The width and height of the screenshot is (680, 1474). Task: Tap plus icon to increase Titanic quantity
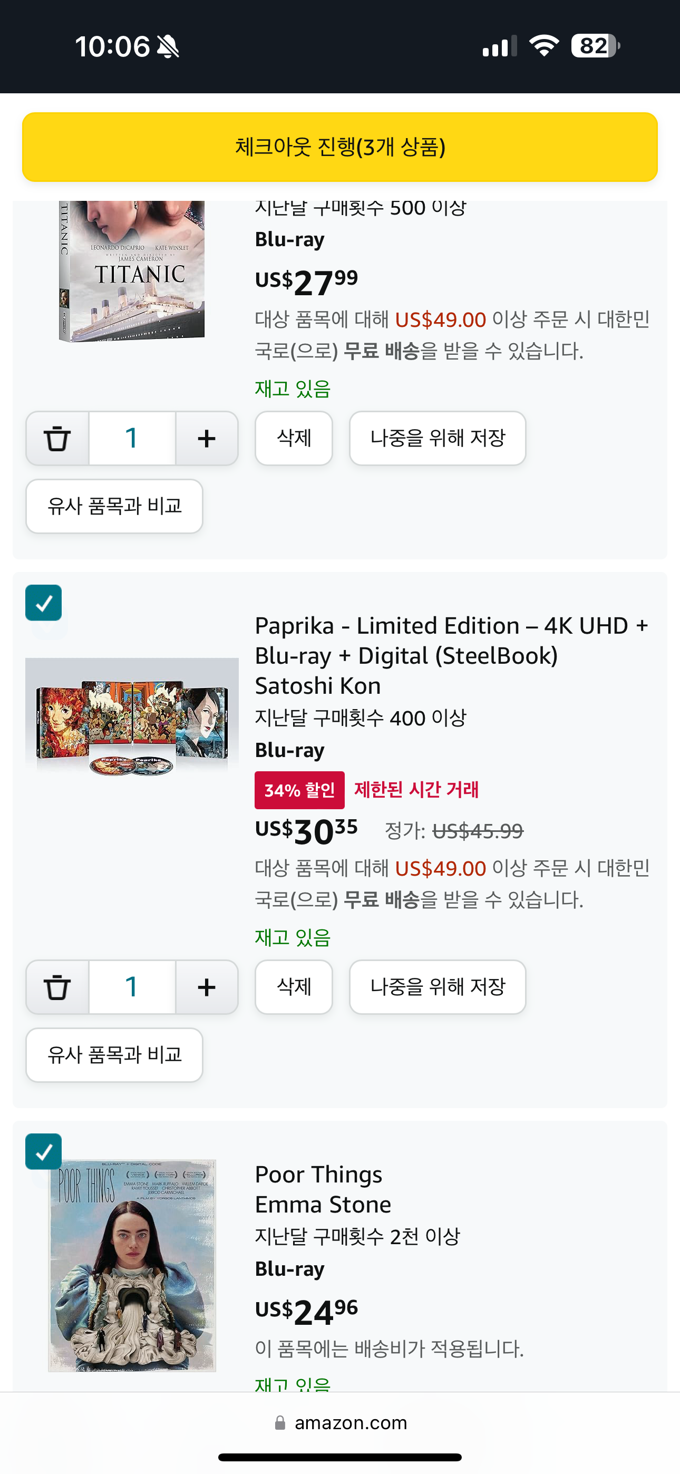click(x=207, y=438)
